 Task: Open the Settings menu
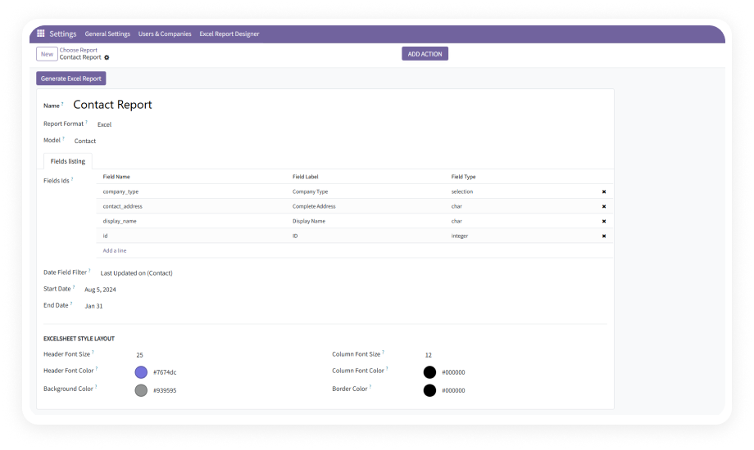63,34
